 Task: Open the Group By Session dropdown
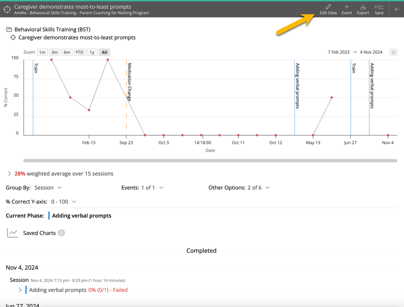coord(46,187)
